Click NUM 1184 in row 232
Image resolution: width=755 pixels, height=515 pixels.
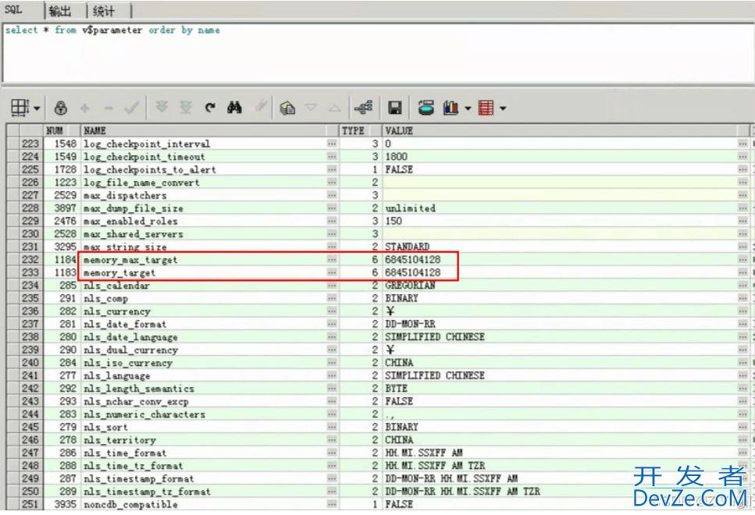pyautogui.click(x=66, y=260)
